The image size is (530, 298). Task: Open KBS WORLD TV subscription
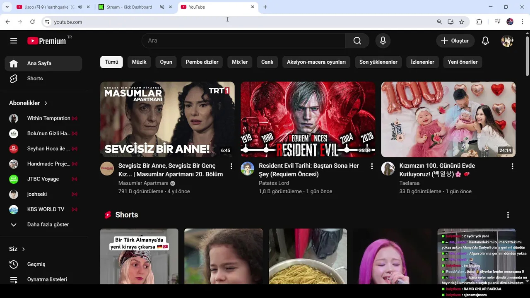pos(43,209)
